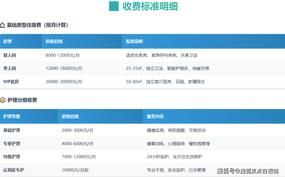Click the teal square beside 收费标准明细 title
Image resolution: width=285 pixels, height=177 pixels.
click(x=114, y=6)
